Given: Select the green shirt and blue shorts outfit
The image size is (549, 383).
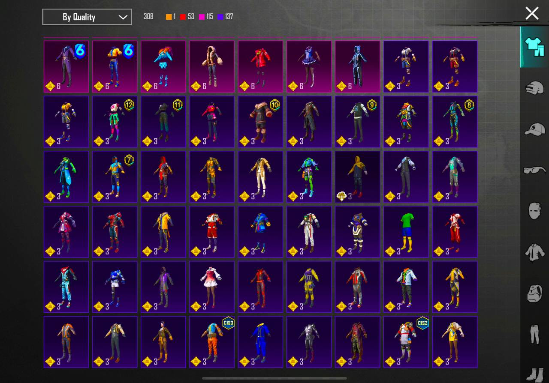Looking at the screenshot, I should coord(406,232).
